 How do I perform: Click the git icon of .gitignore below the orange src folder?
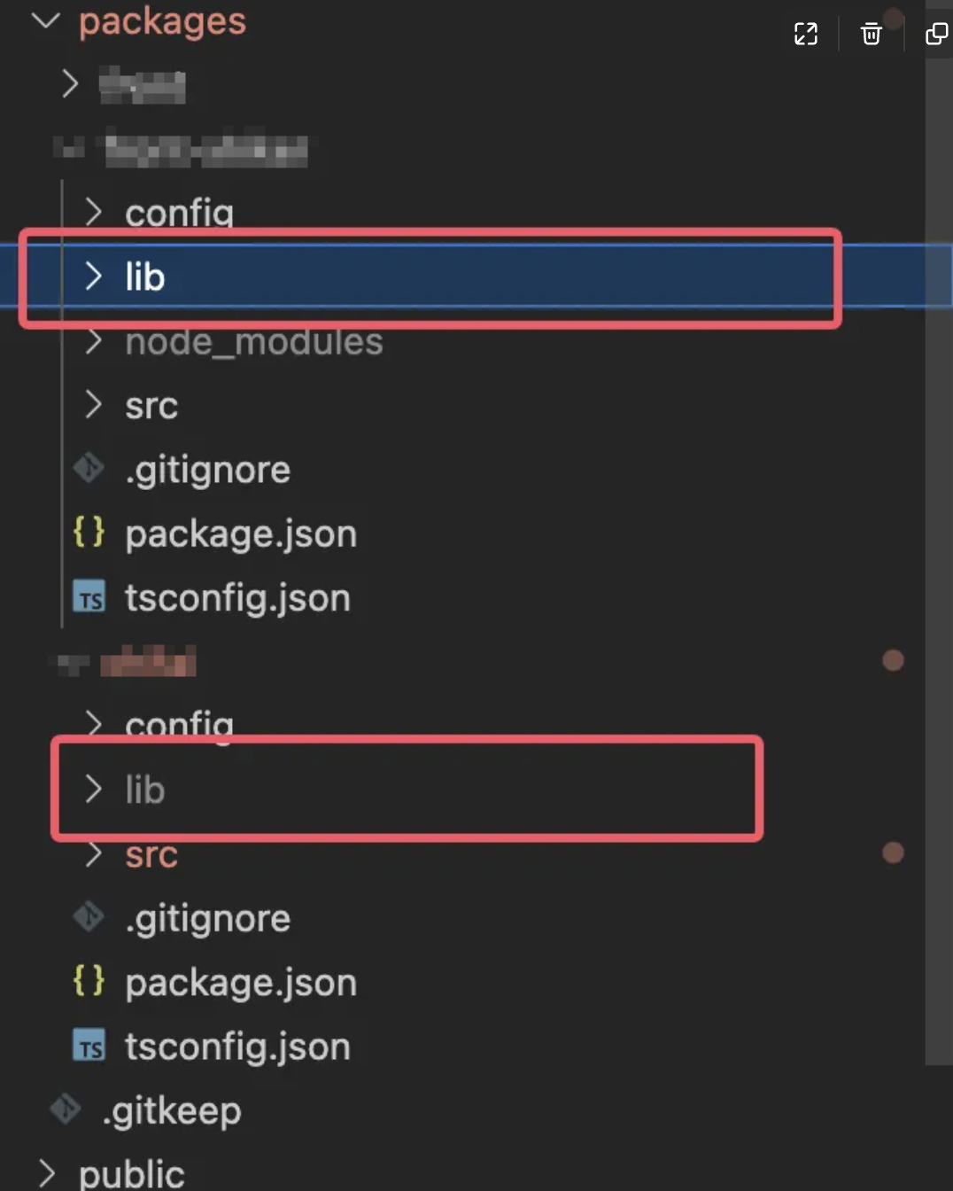click(89, 917)
